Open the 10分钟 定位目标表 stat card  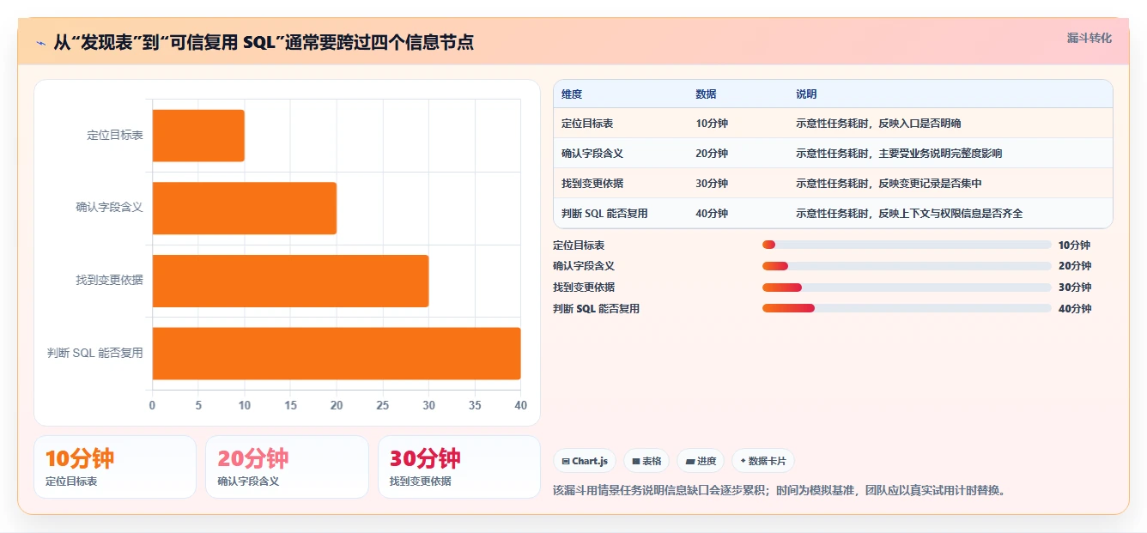(x=115, y=467)
